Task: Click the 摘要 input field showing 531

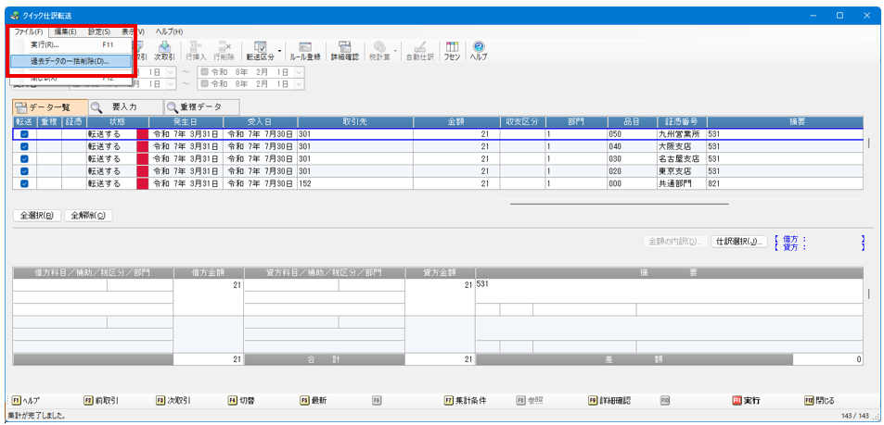Action: click(x=668, y=285)
